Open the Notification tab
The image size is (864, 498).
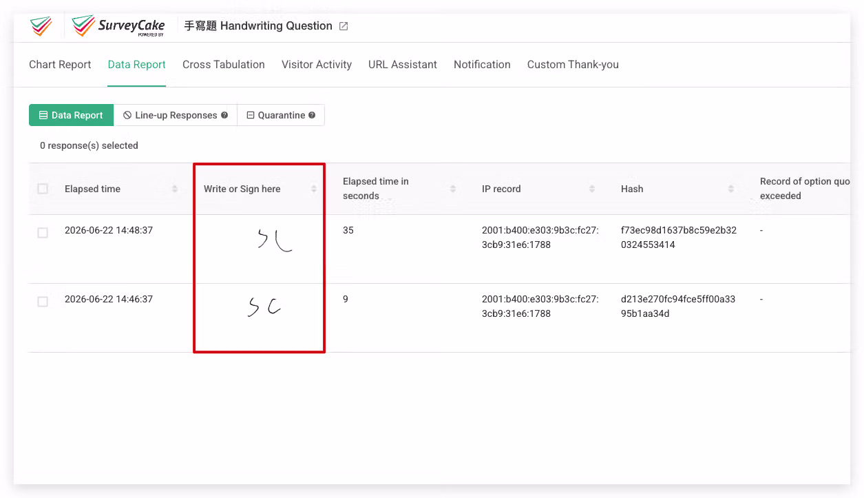click(482, 65)
